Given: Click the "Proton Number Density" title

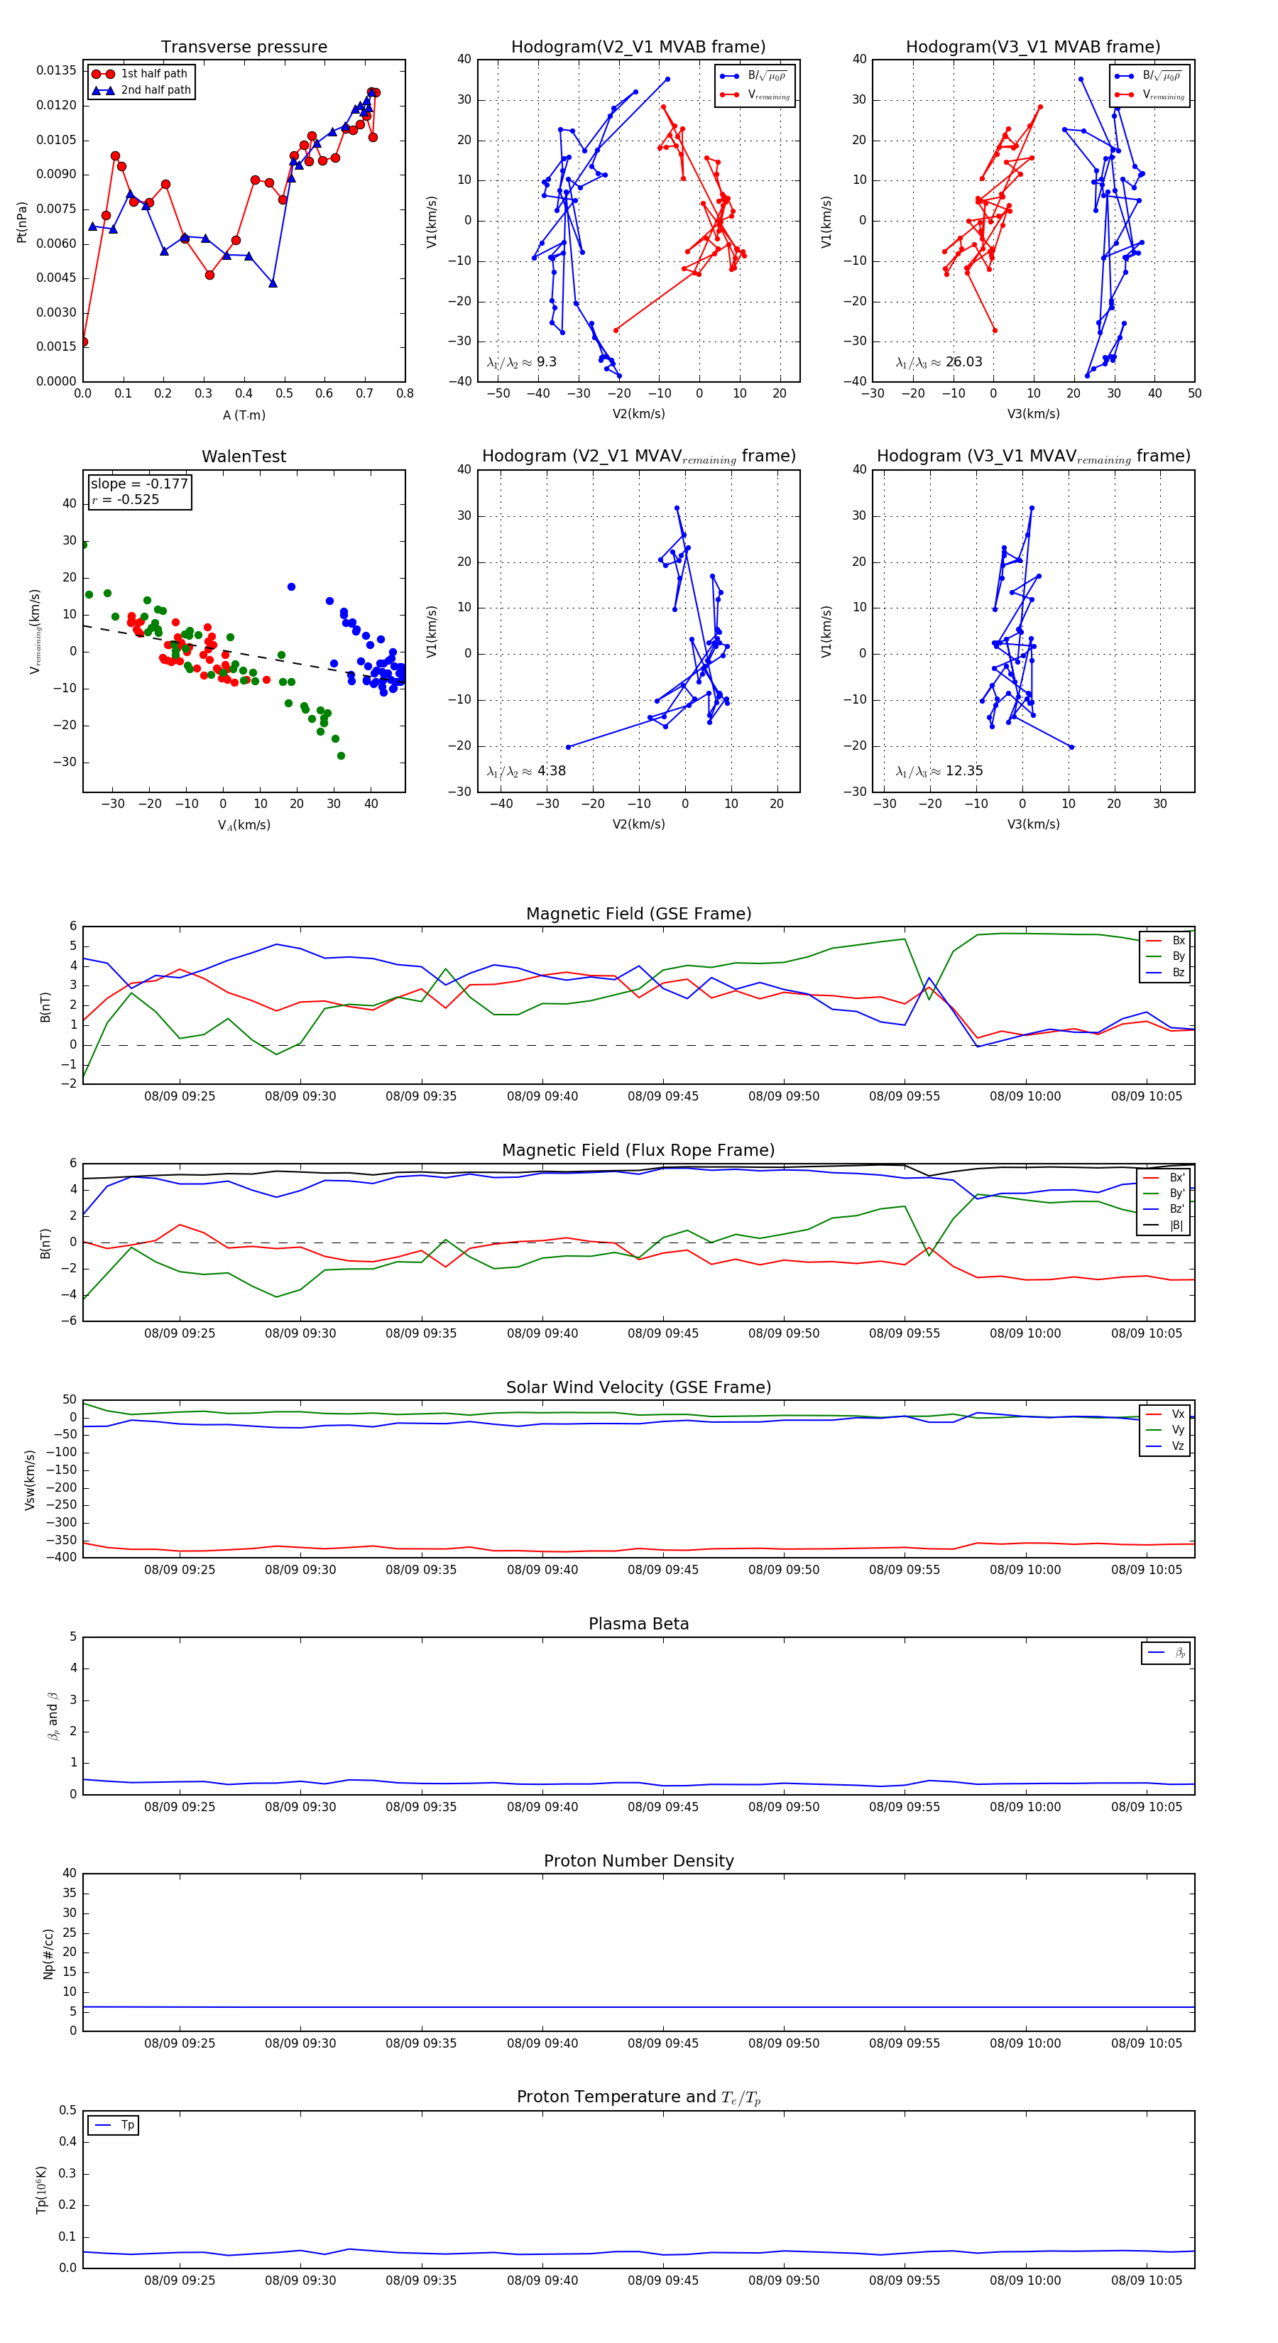Looking at the screenshot, I should point(638,1861).
